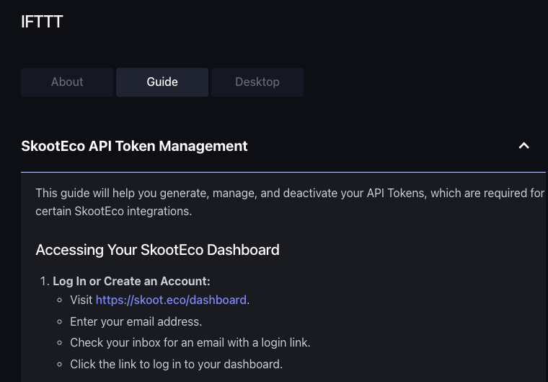This screenshot has width=548, height=382.
Task: Click the bullet beside Check your inbox
Action: point(60,343)
